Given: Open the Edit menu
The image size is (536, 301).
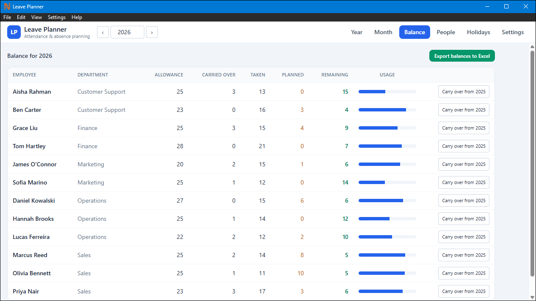Looking at the screenshot, I should pyautogui.click(x=21, y=17).
